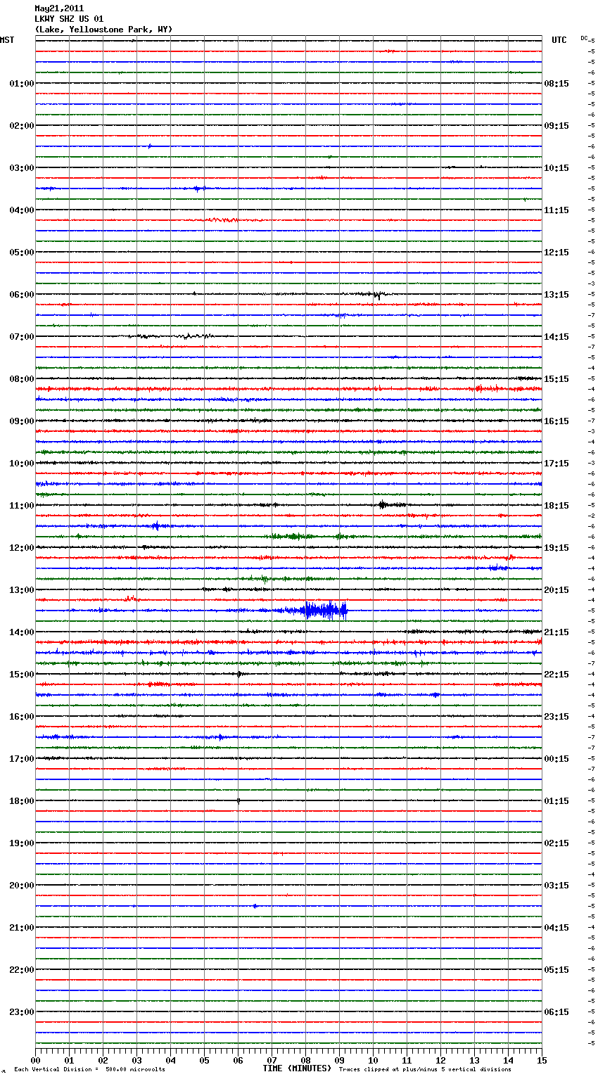Select the 07:00 MST time label

(x=21, y=337)
